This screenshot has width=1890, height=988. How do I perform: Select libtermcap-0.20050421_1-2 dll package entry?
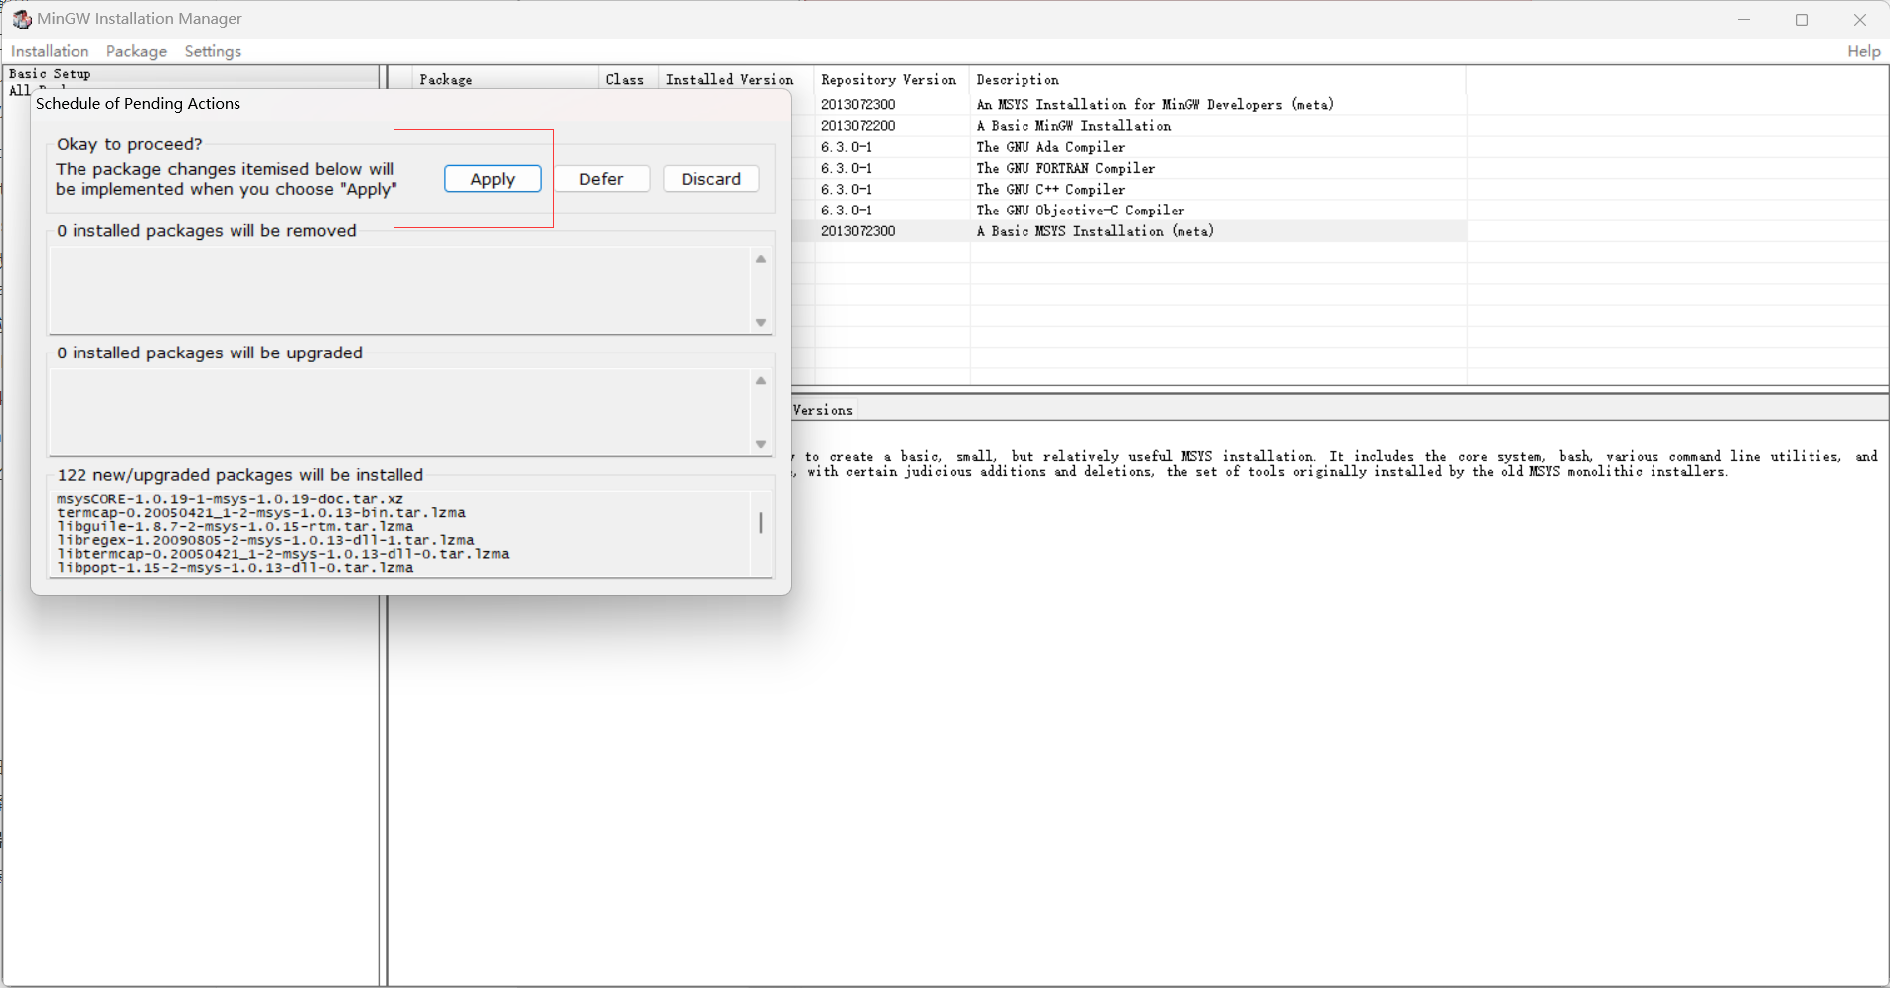(x=283, y=554)
